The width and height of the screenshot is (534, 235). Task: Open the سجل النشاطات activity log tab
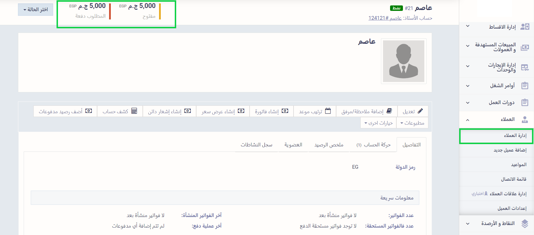256,145
